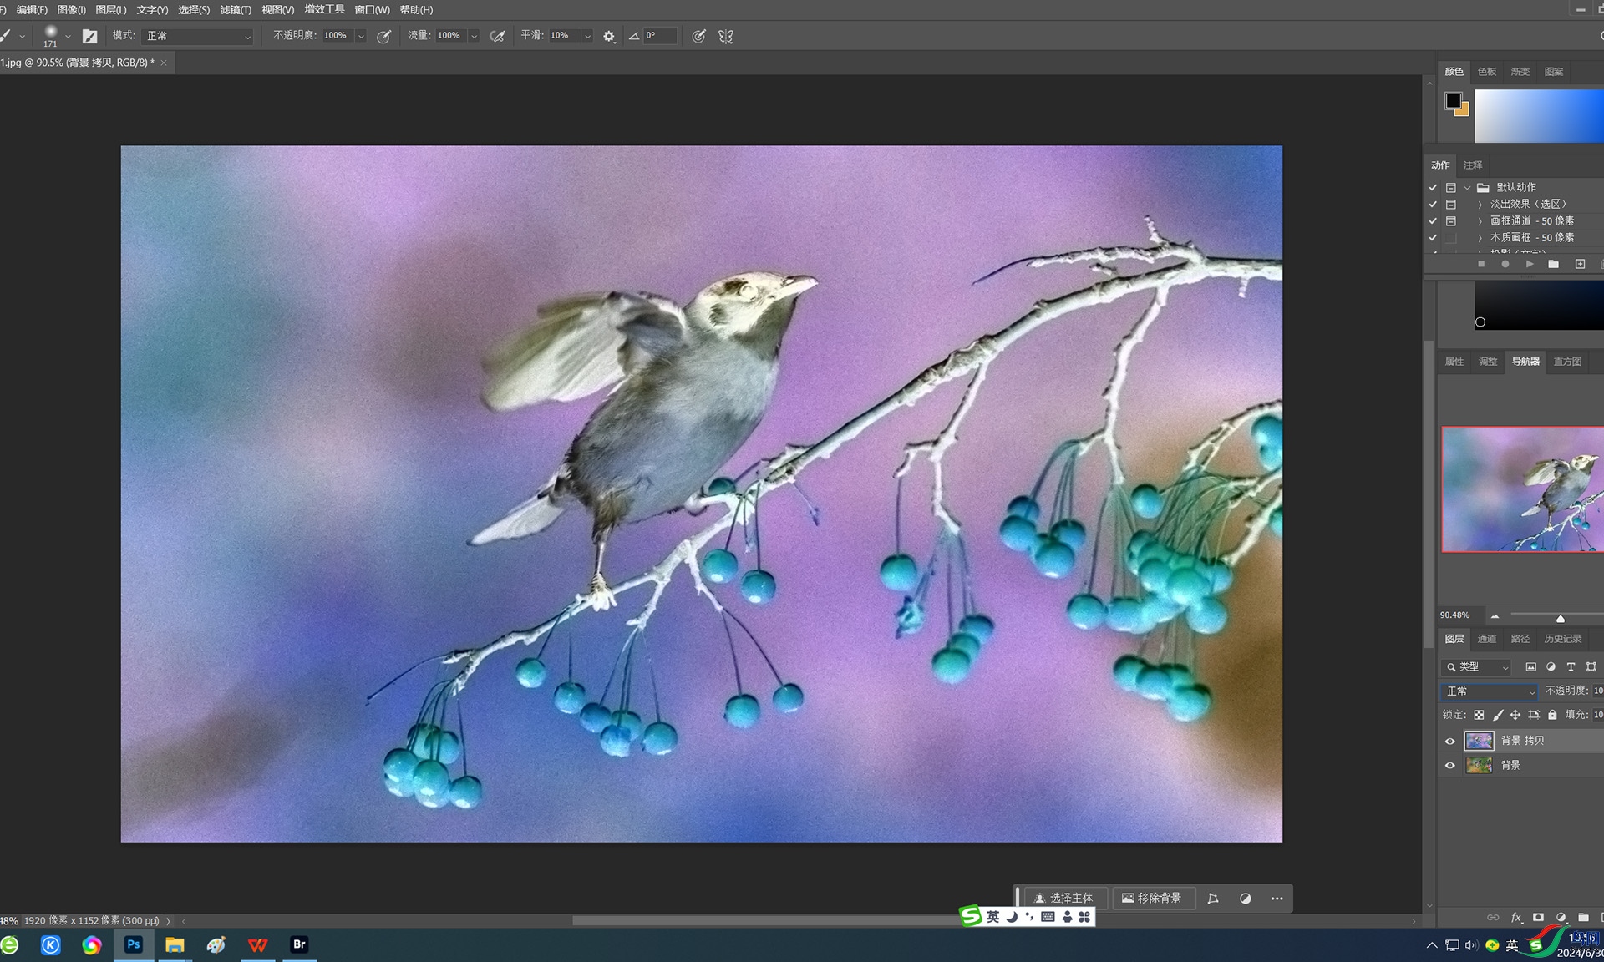Open layer blend mode 正常 dropdown
Viewport: 1604px width, 962px height.
pyautogui.click(x=1490, y=691)
